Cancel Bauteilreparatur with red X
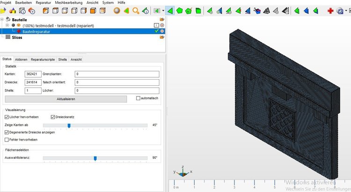 162,31
